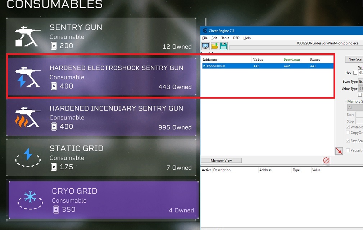Click the save floppy disk icon
Screen dimensions: 363x230
coord(223,46)
